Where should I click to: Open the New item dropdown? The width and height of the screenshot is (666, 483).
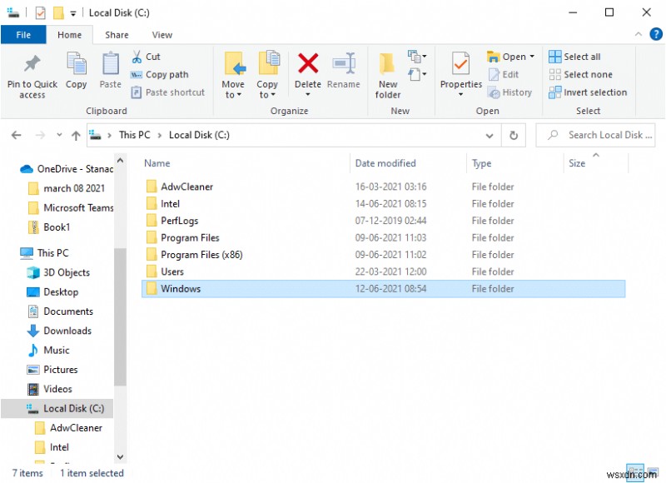pos(417,57)
